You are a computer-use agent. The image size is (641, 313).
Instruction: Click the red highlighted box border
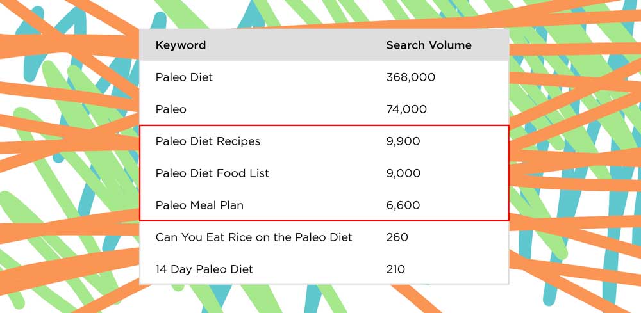(x=324, y=125)
